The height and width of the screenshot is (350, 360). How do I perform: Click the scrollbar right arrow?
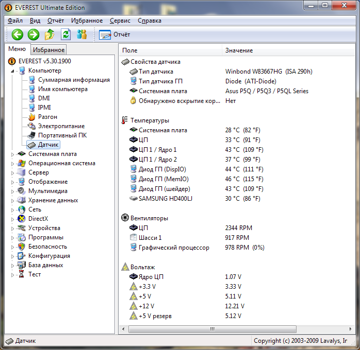pos(351,329)
